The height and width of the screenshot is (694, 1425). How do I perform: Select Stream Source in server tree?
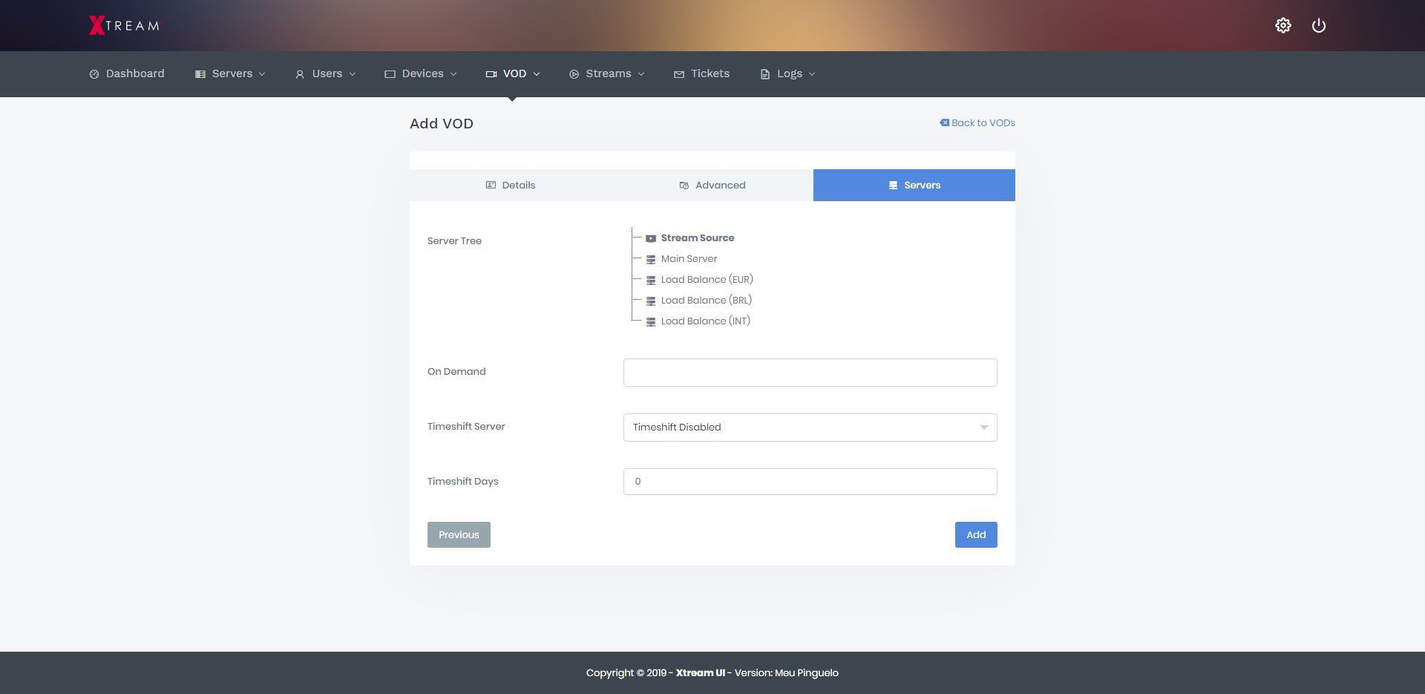(x=698, y=238)
